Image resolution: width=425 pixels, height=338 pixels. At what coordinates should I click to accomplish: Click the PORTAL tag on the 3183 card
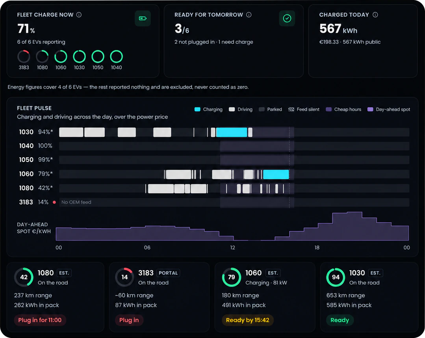(x=168, y=273)
